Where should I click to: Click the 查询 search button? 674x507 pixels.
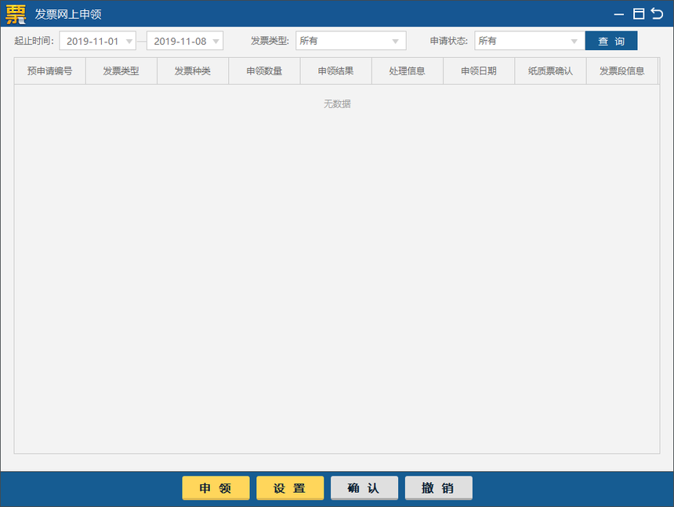[611, 41]
